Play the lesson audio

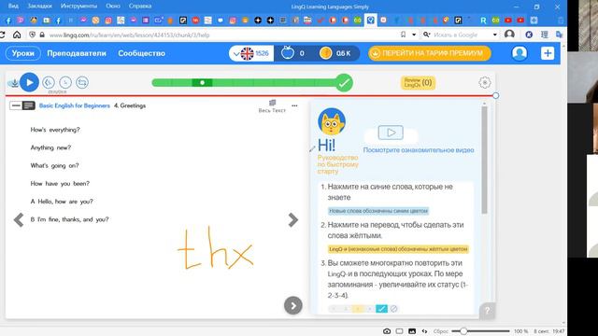(29, 82)
